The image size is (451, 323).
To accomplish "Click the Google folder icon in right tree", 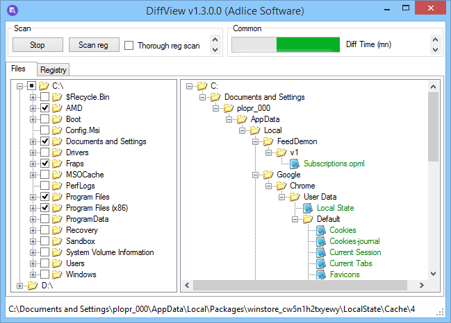I will pos(268,175).
